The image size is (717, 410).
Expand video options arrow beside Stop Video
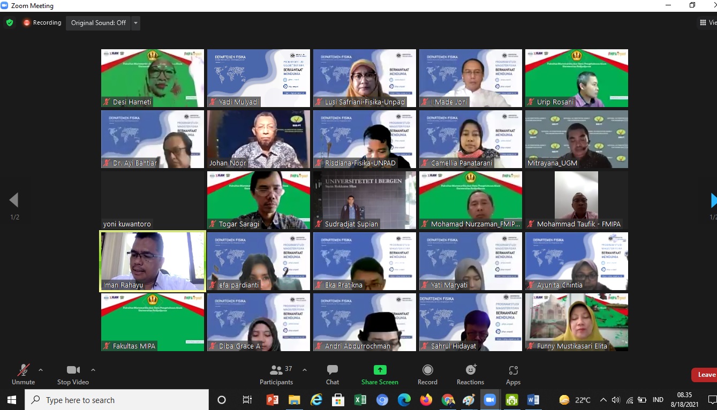(93, 370)
